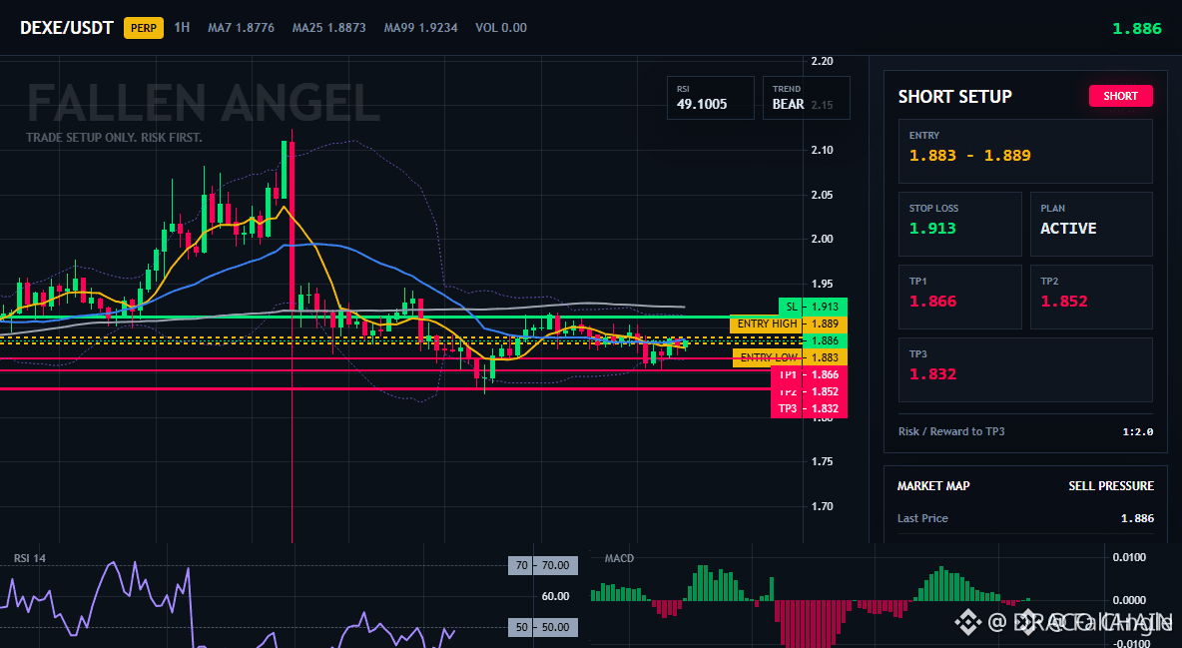Image resolution: width=1182 pixels, height=648 pixels.
Task: Click the red TP3 1.832 chart tag
Action: click(x=809, y=408)
